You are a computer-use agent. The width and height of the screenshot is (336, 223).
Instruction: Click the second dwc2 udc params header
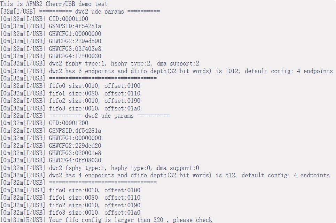pos(109,116)
